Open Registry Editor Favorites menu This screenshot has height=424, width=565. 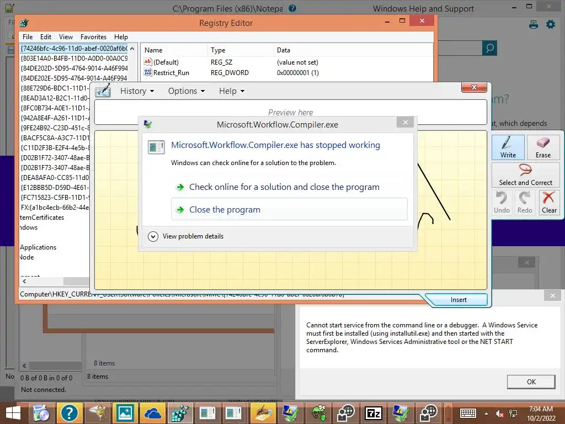[x=93, y=37]
